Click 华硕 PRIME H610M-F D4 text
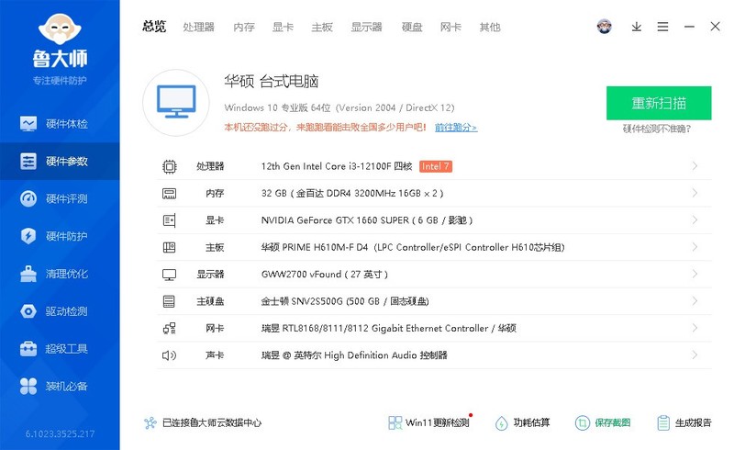Viewport: 734px width, 450px height. (x=315, y=248)
